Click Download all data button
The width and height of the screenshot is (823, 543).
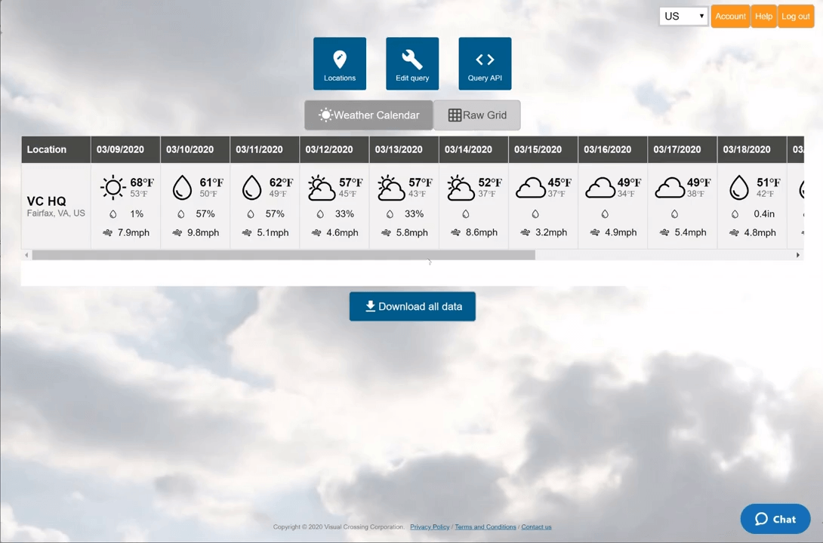pos(412,307)
